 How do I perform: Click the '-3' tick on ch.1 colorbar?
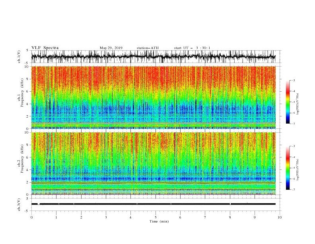click(293, 80)
